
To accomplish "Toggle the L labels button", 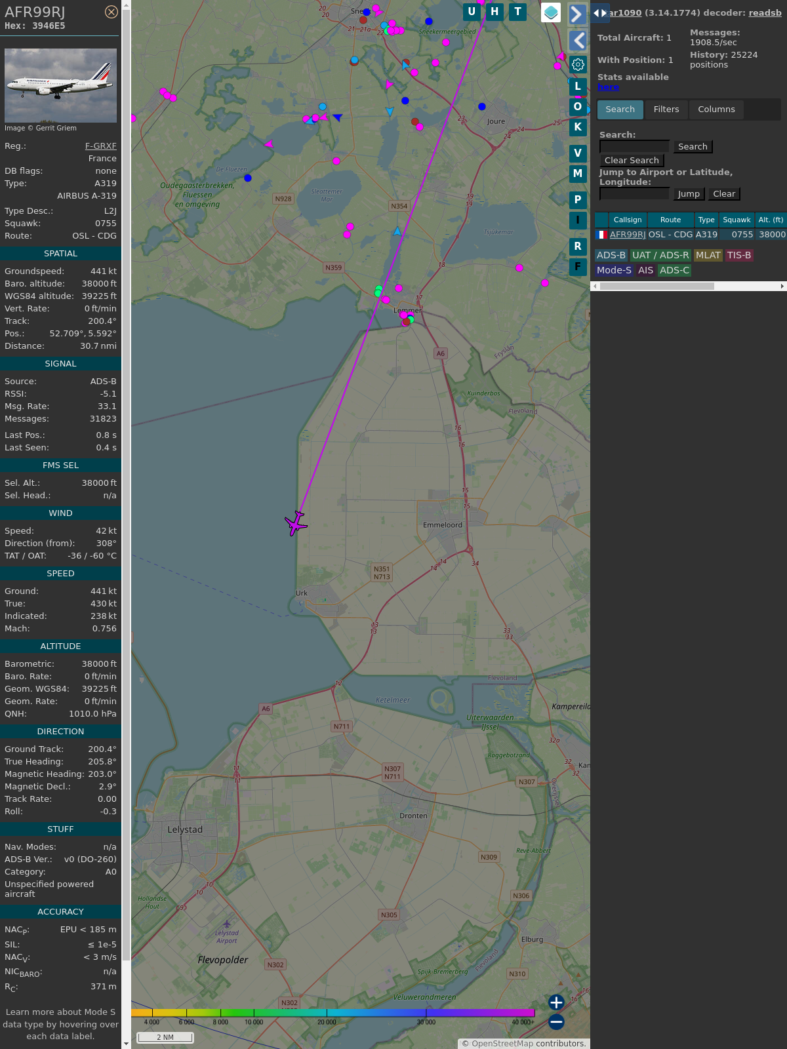I will point(578,86).
